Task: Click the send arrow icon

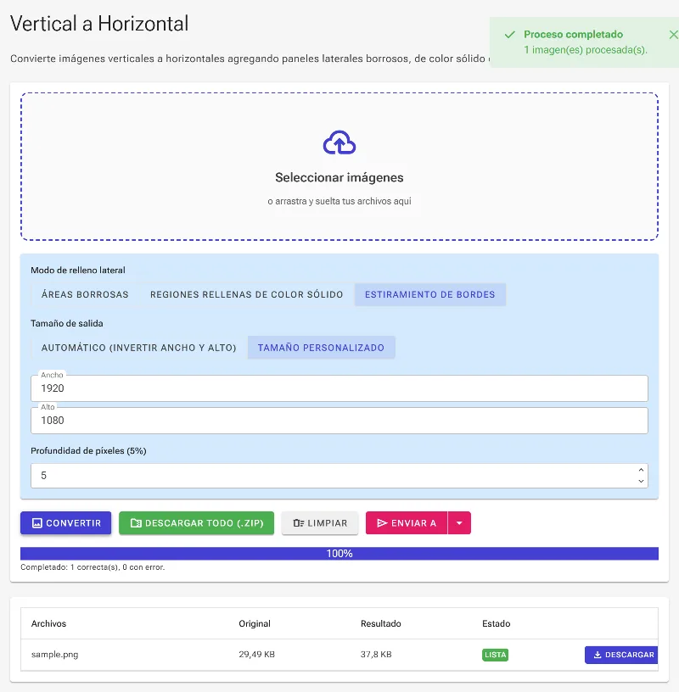Action: (382, 523)
